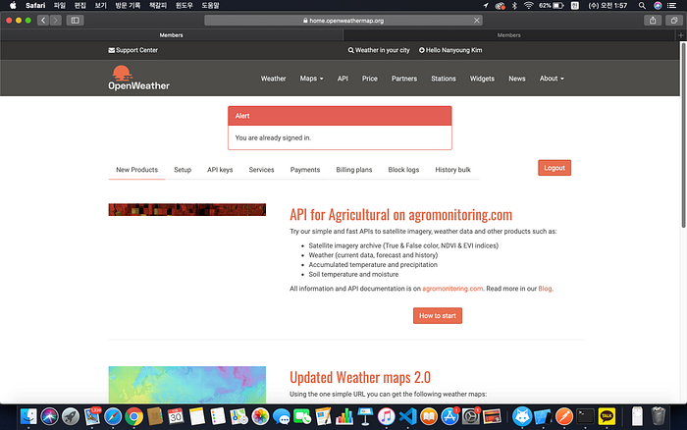Click the Share icon in Safari toolbar
687x430 pixels.
pyautogui.click(x=653, y=21)
